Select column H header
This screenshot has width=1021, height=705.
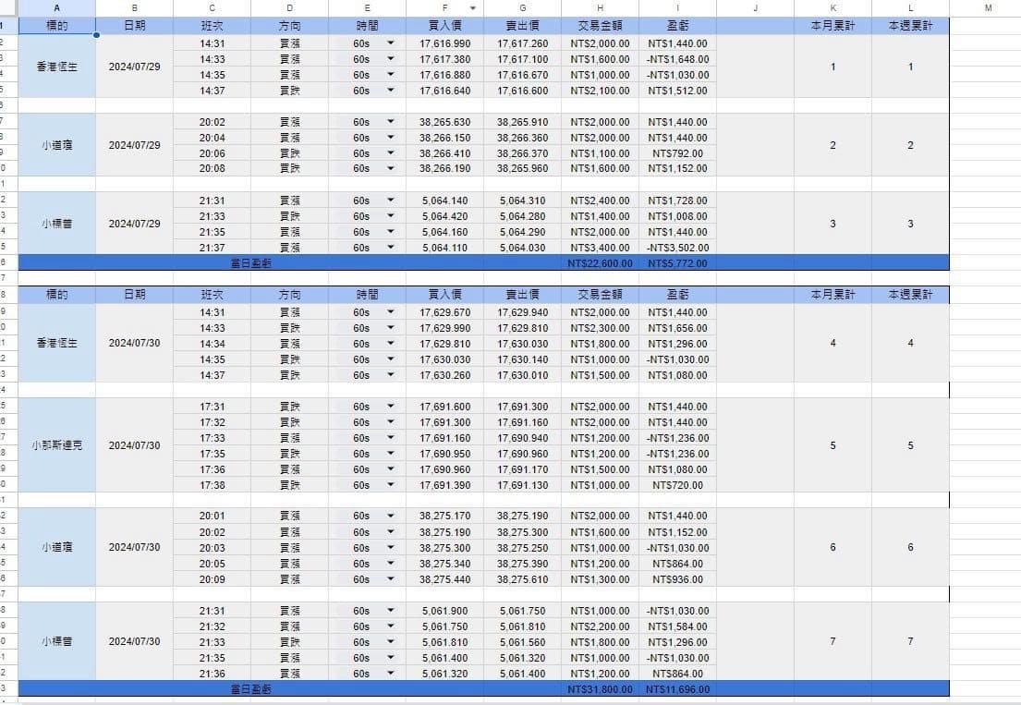[x=600, y=8]
